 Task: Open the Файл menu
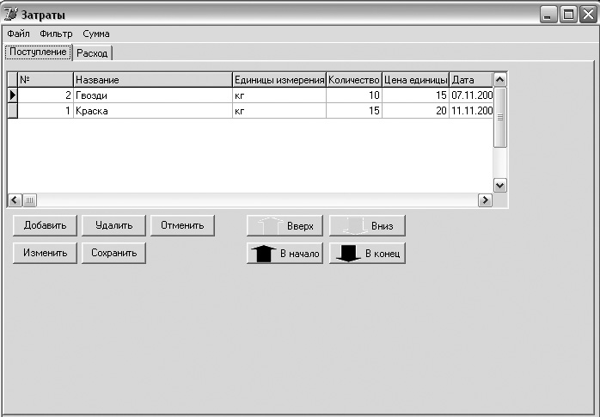18,34
